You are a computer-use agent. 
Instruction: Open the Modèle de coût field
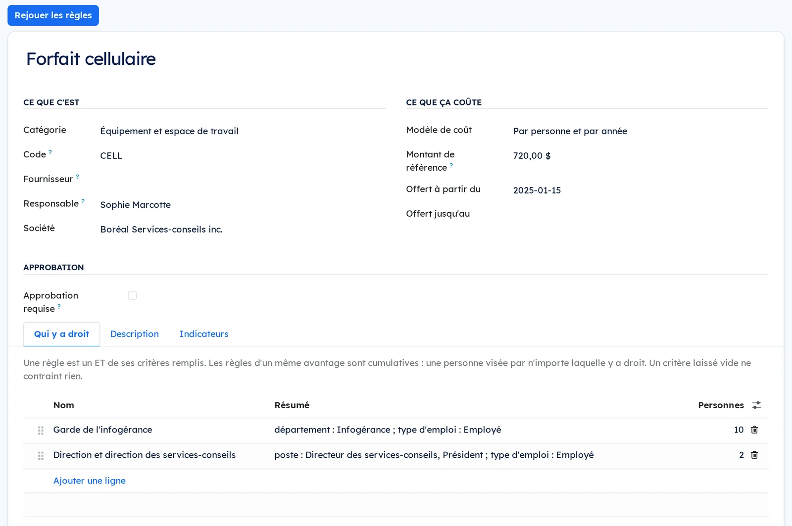point(641,131)
